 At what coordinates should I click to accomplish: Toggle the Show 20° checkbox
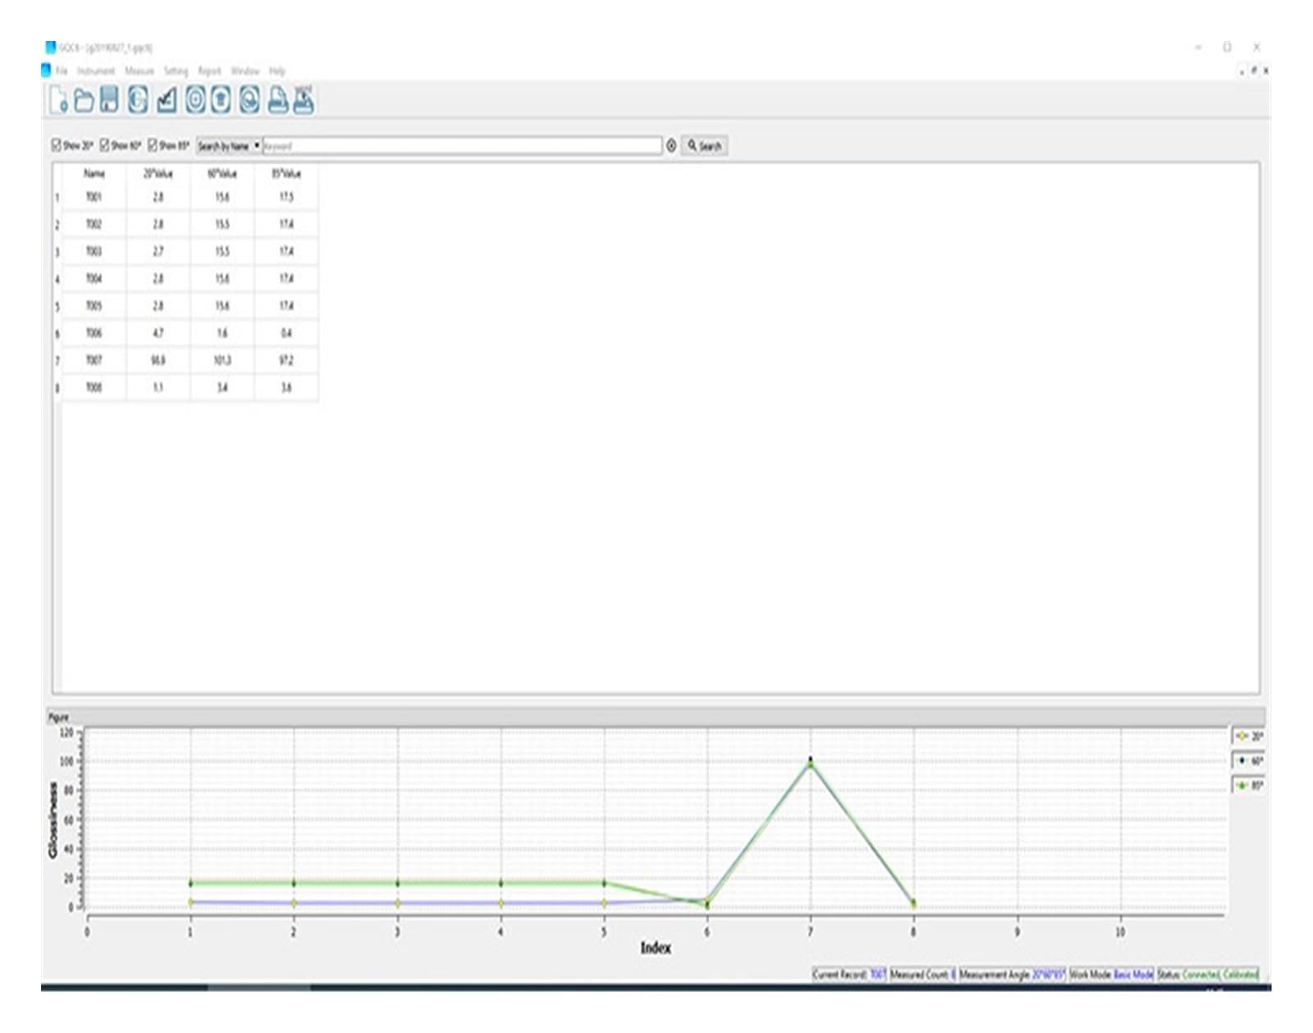pos(57,145)
